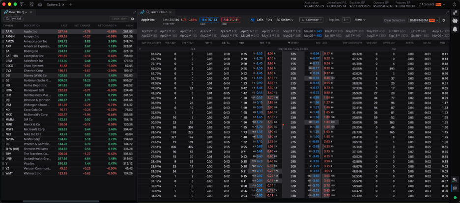Select the May08 24D expiration

(x=313, y=31)
